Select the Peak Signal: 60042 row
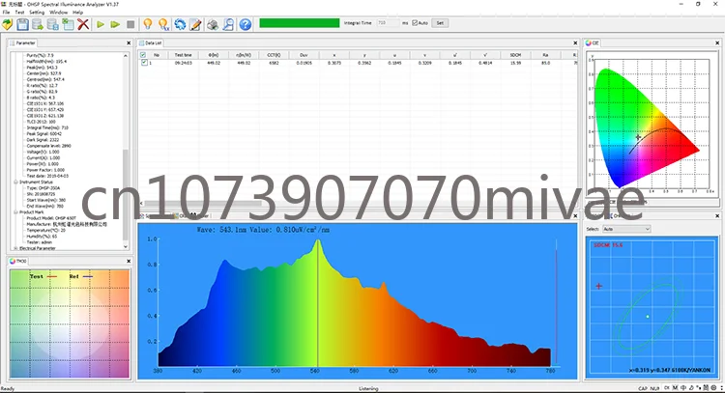This screenshot has height=393, width=725. coord(43,133)
